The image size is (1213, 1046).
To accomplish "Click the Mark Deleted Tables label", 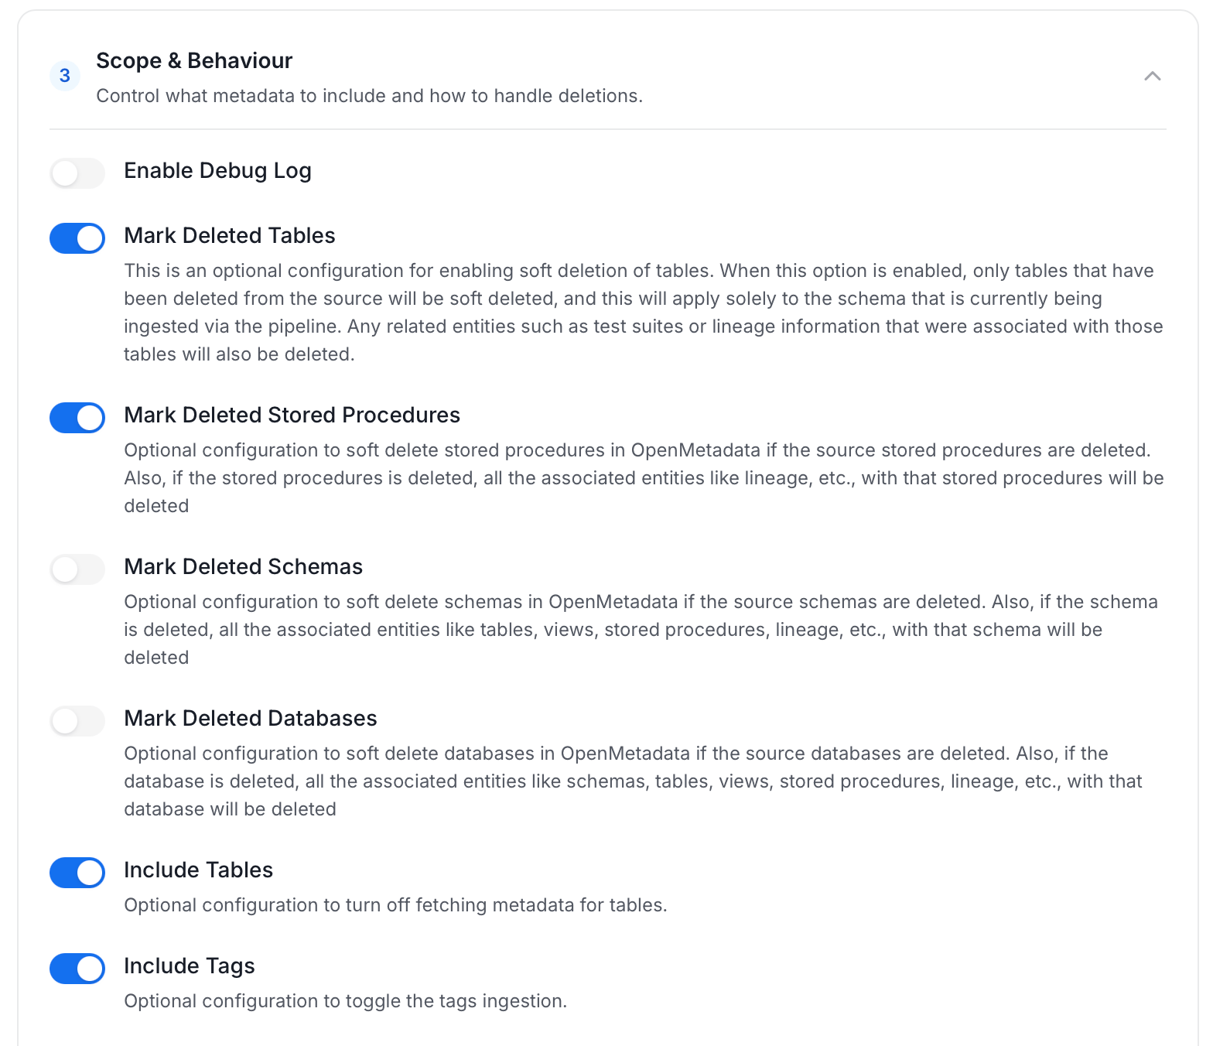I will point(230,235).
